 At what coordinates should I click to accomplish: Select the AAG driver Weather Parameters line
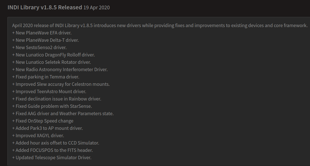coord(63,113)
